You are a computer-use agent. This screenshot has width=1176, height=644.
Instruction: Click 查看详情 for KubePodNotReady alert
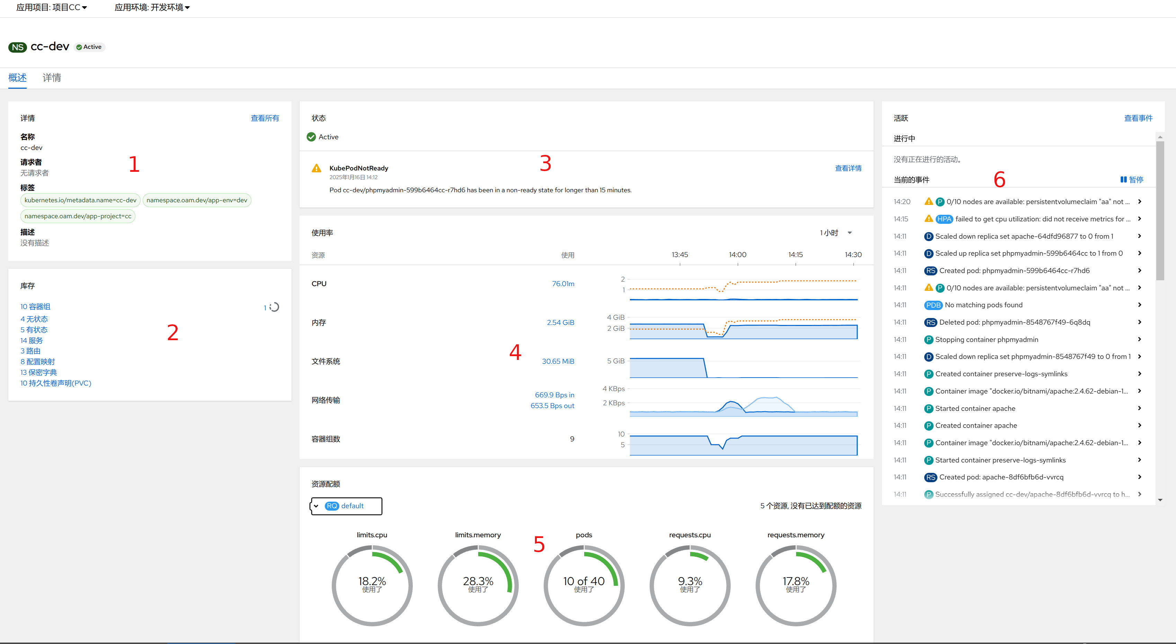pos(848,169)
